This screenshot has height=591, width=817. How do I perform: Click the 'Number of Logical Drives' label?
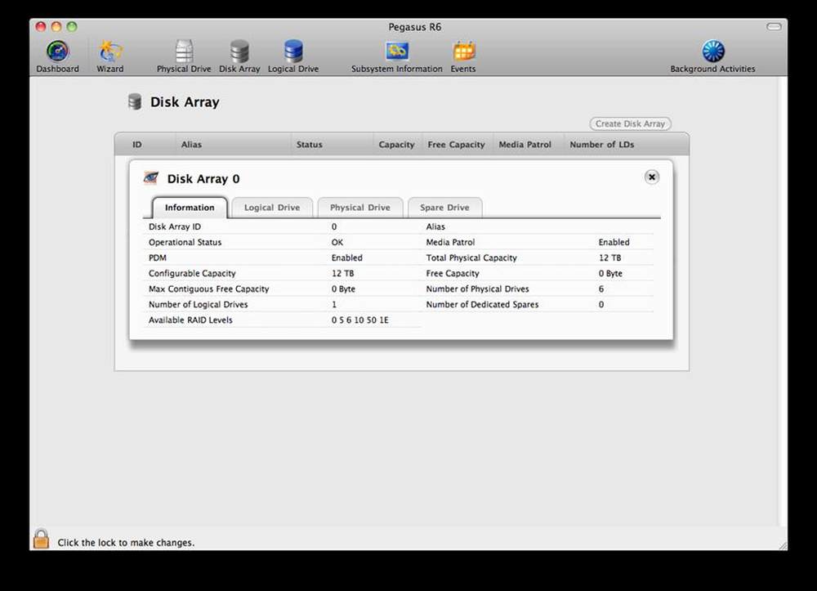198,304
